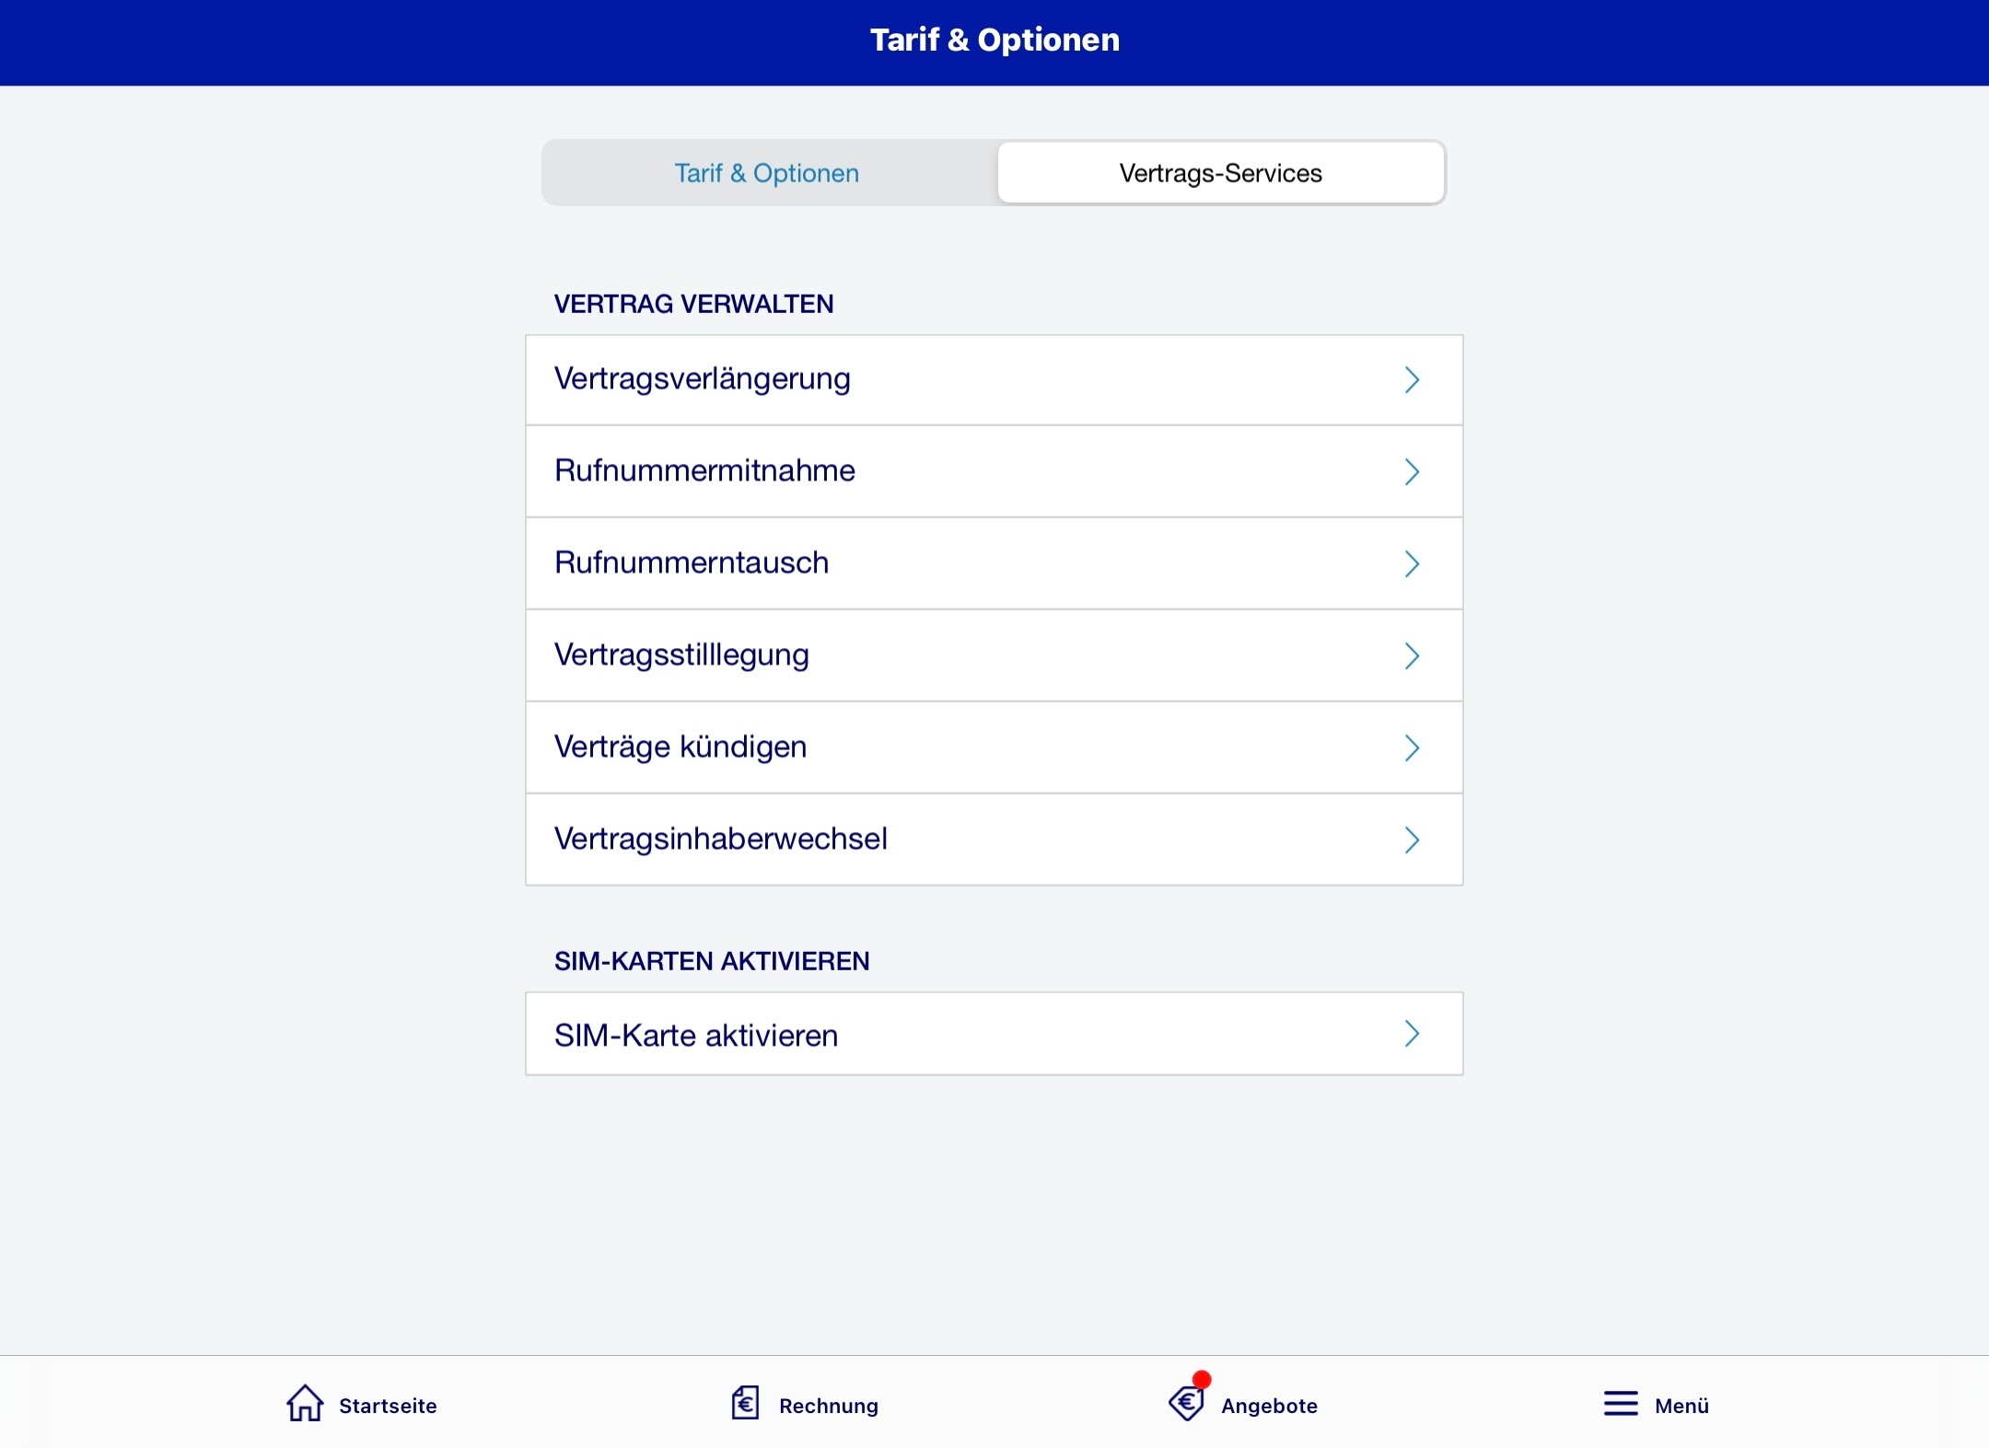Tap the Angebote price tag icon
The image size is (1989, 1448).
coord(1187,1404)
